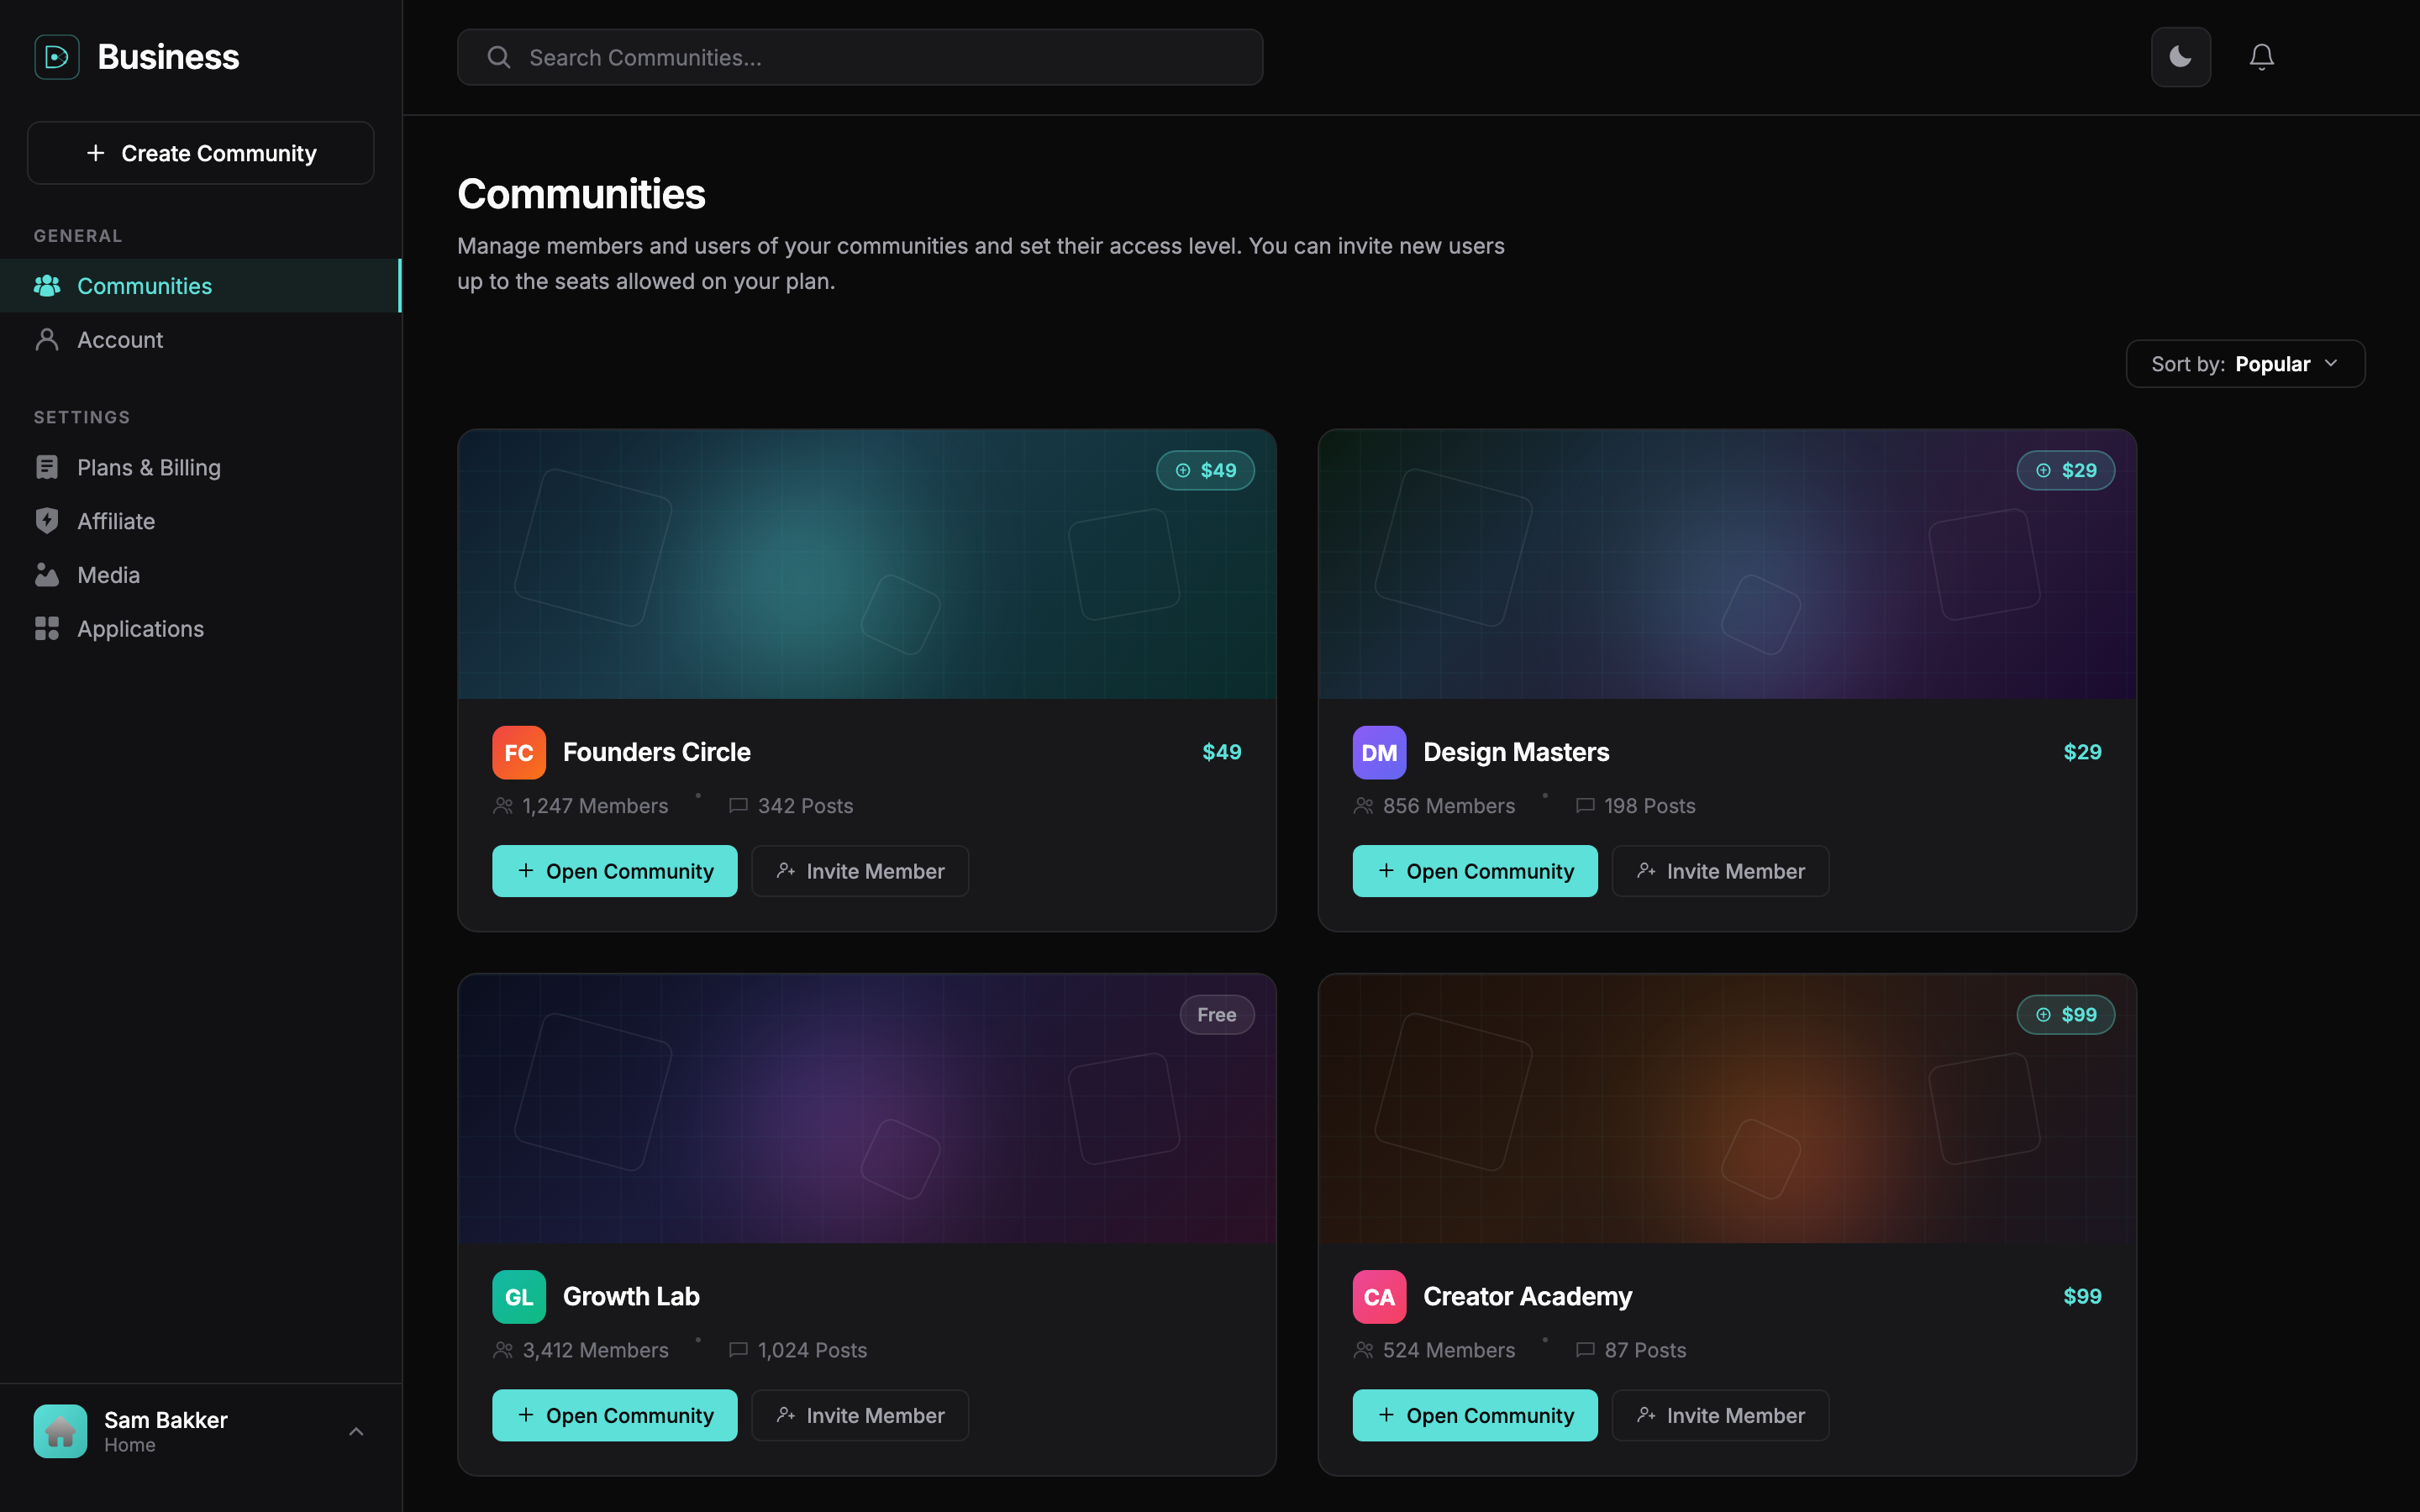Select the GENERAL section label

pos(78,236)
